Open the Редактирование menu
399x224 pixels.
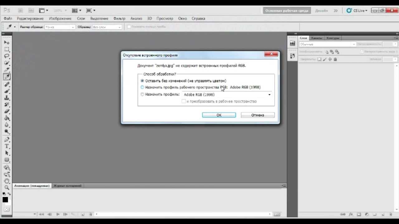30,19
